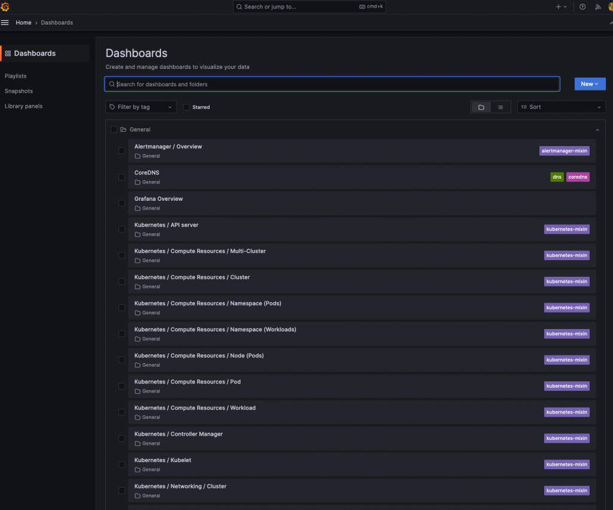This screenshot has height=510, width=613.
Task: Open the news feed icon
Action: 597,7
